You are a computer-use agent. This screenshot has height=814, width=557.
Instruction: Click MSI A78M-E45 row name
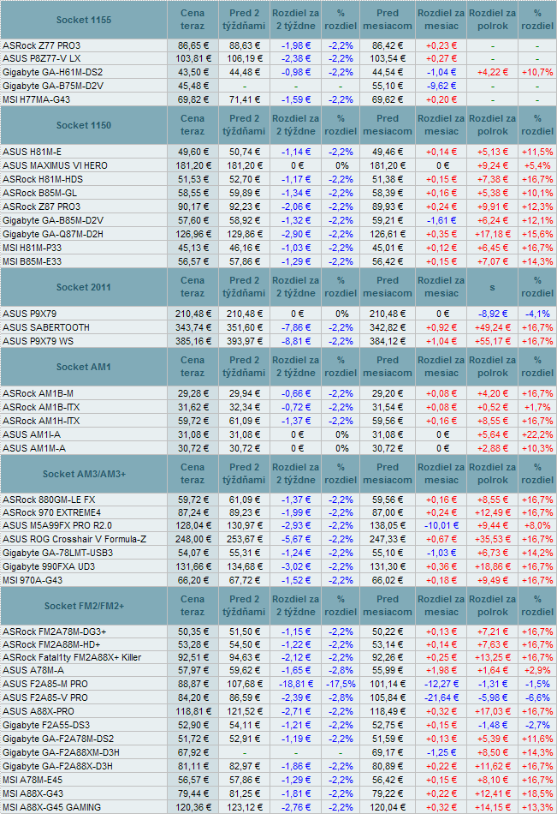pos(33,780)
